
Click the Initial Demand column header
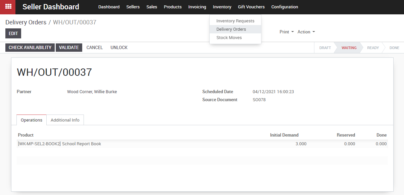pos(284,135)
